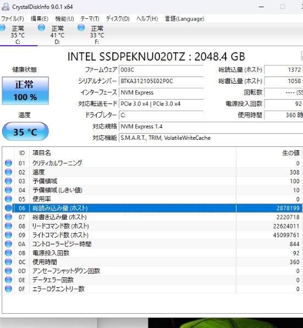Select row 0A コントローラービジー時間
The width and height of the screenshot is (303, 328).
(x=152, y=244)
